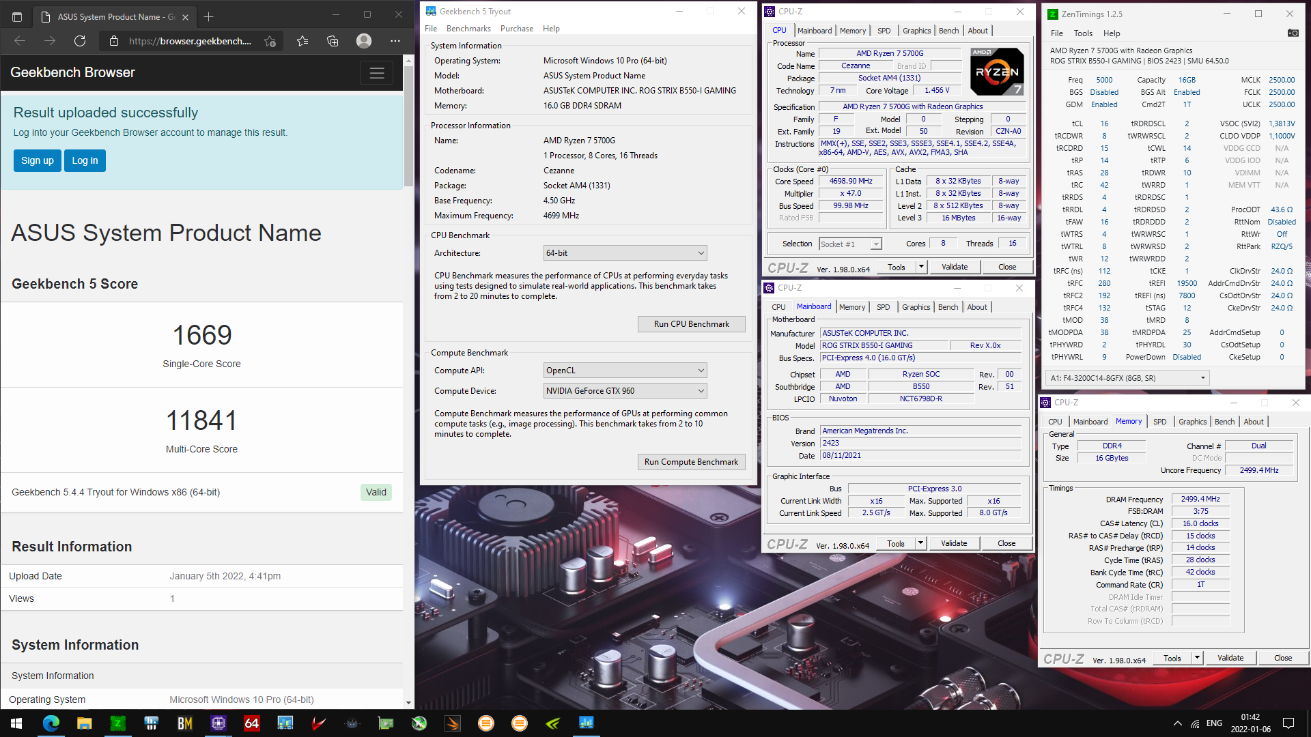This screenshot has width=1311, height=737.
Task: Open the NVIDIA taskbar icon
Action: point(553,723)
